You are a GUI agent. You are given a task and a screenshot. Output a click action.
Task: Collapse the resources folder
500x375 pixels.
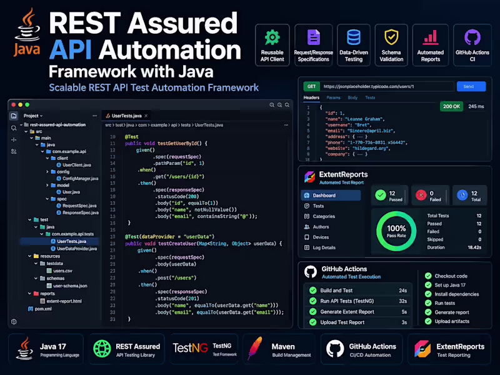[x=29, y=256]
